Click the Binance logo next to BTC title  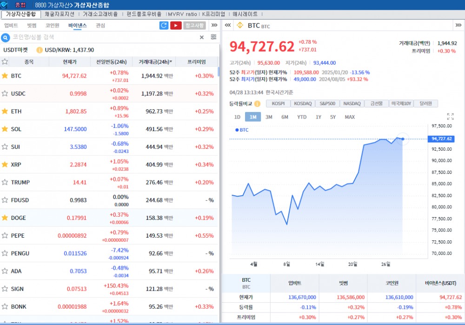[239, 26]
